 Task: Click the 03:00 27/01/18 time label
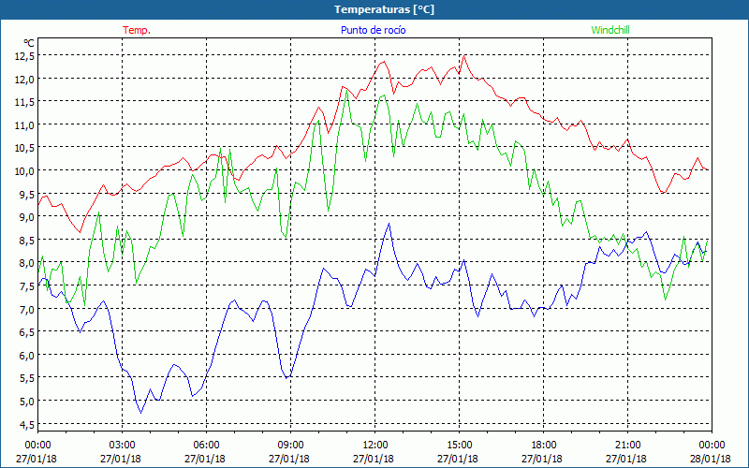click(122, 452)
